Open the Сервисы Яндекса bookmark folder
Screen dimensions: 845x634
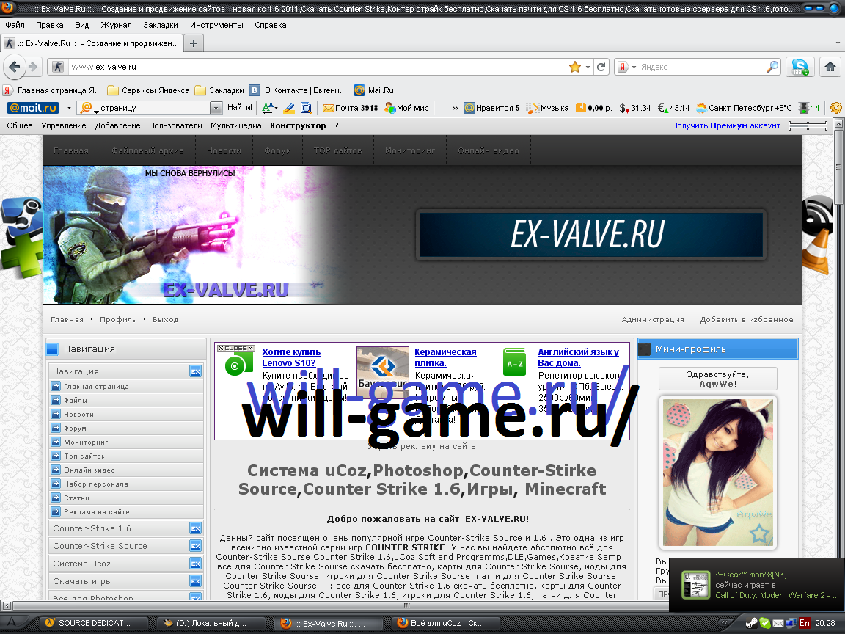point(149,90)
